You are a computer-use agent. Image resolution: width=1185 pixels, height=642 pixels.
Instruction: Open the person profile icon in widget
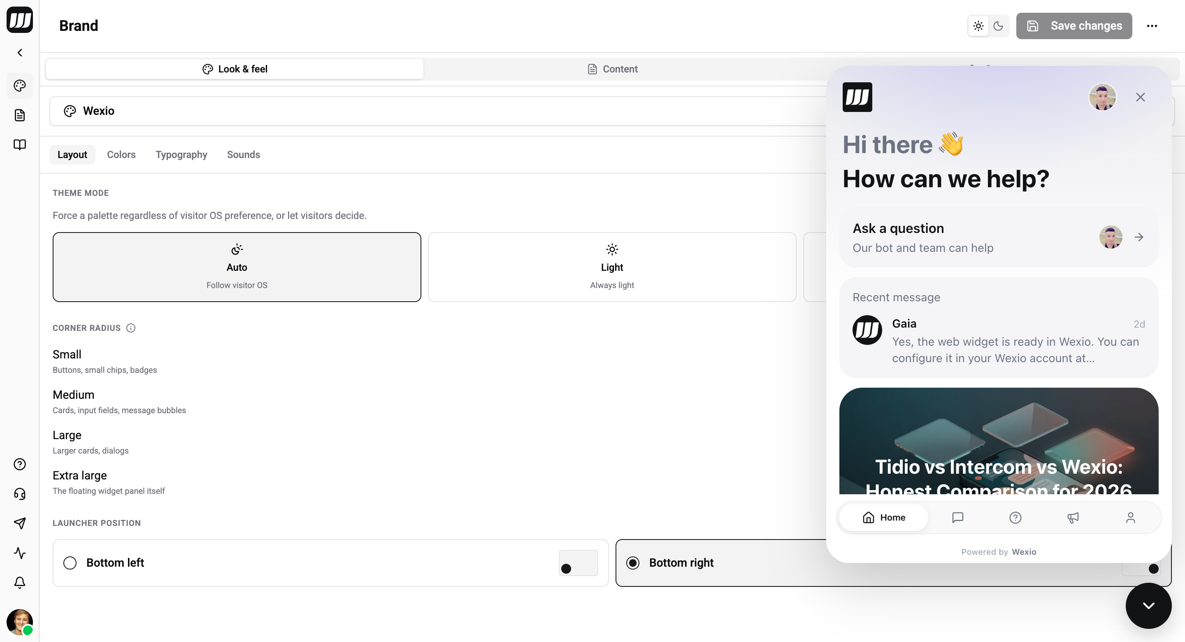point(1130,518)
